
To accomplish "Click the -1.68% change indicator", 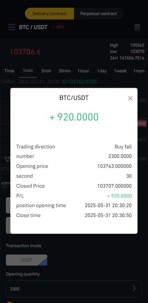I will point(58,27).
